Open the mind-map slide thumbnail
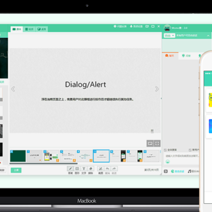 [x=85, y=156]
